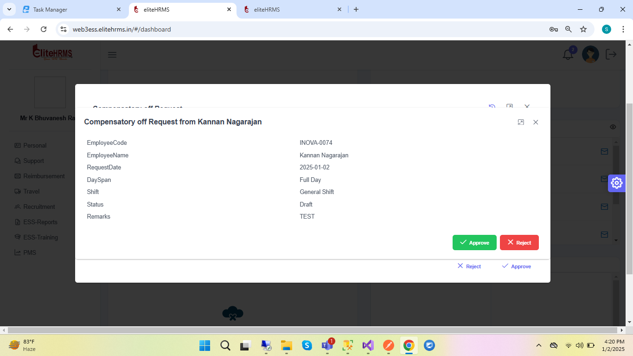Maximize the Compensatory off Request dialog
Screen dimensions: 633x356
(521, 122)
